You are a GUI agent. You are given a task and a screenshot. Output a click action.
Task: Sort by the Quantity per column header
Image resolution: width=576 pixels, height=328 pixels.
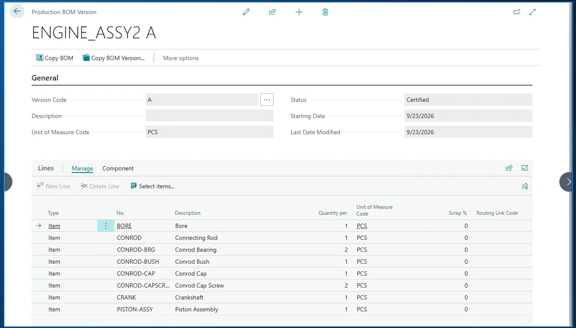(333, 213)
